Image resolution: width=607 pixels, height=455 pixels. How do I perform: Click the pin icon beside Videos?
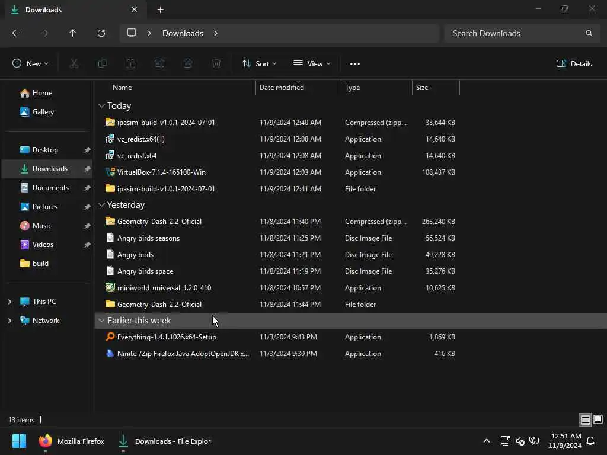tap(88, 245)
